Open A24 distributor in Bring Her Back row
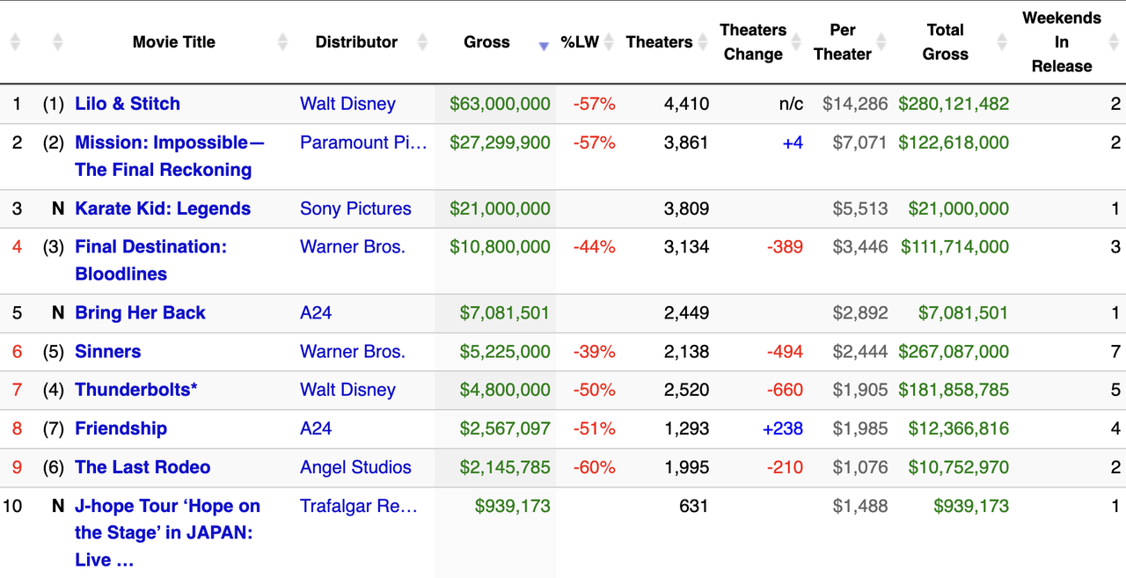 point(316,312)
